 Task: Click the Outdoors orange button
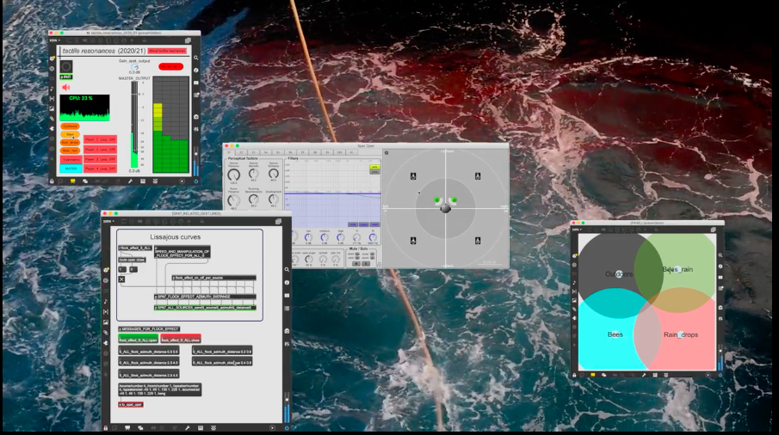(69, 126)
